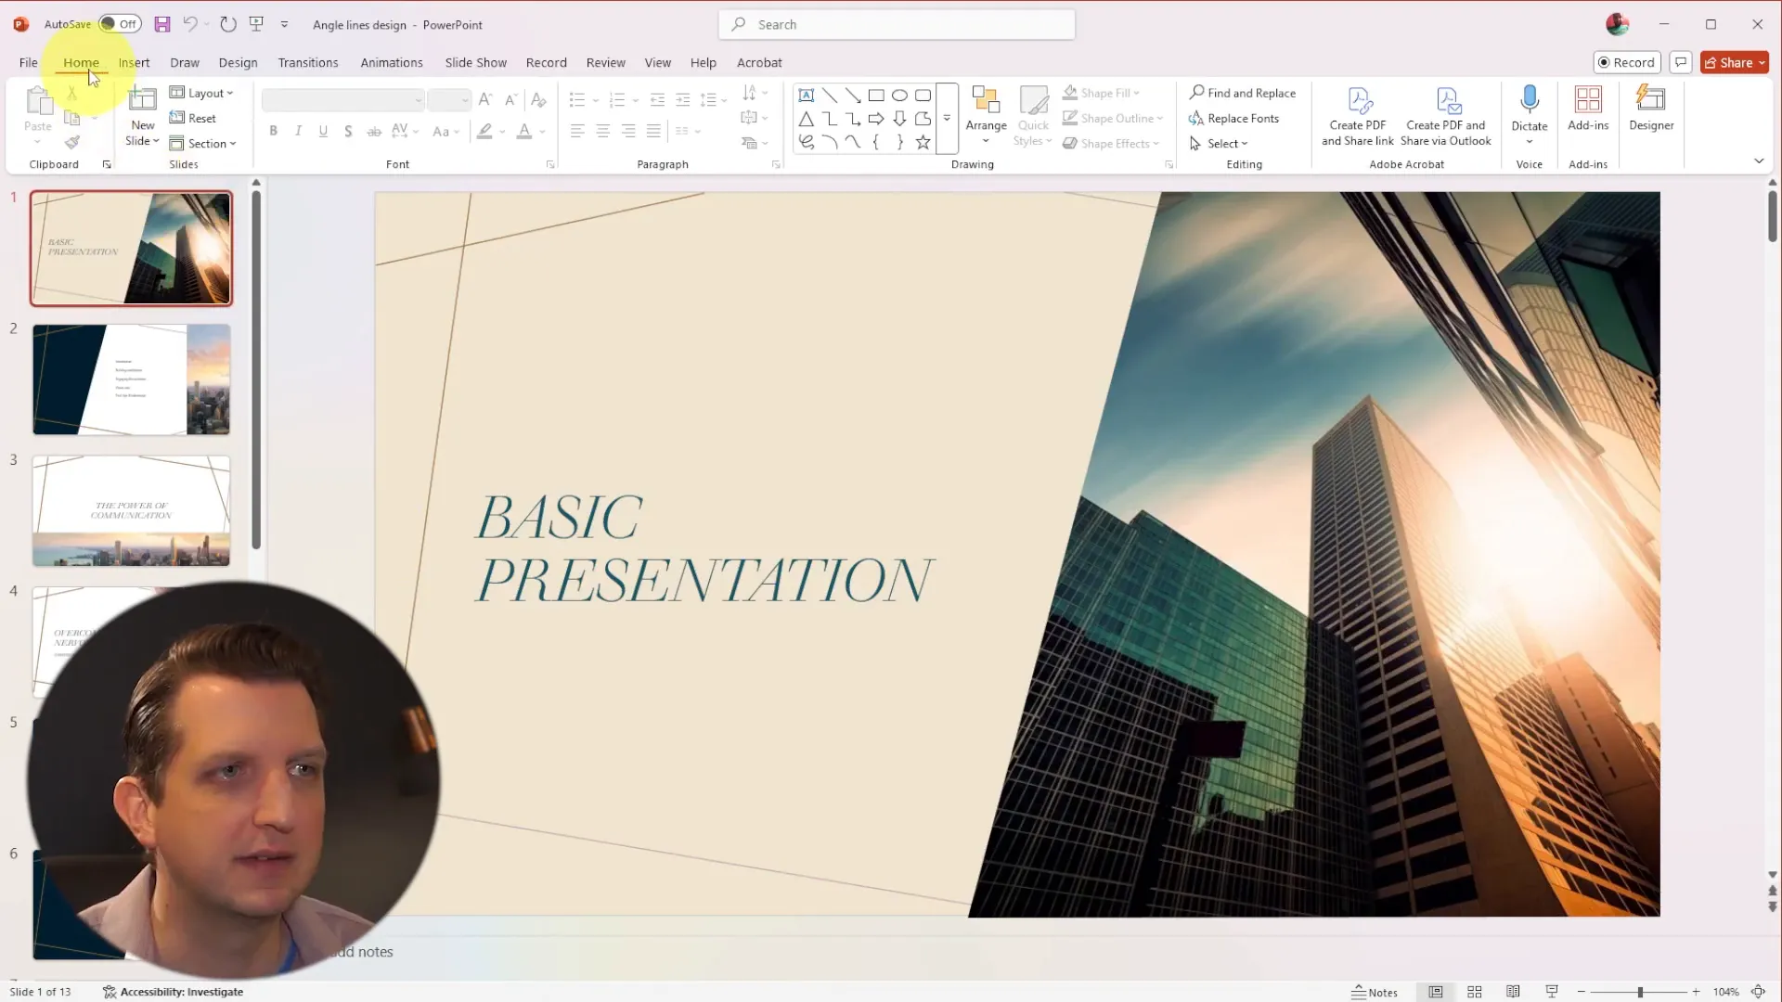Click the Record button top right
Screen dimensions: 1782x1002
1626,62
